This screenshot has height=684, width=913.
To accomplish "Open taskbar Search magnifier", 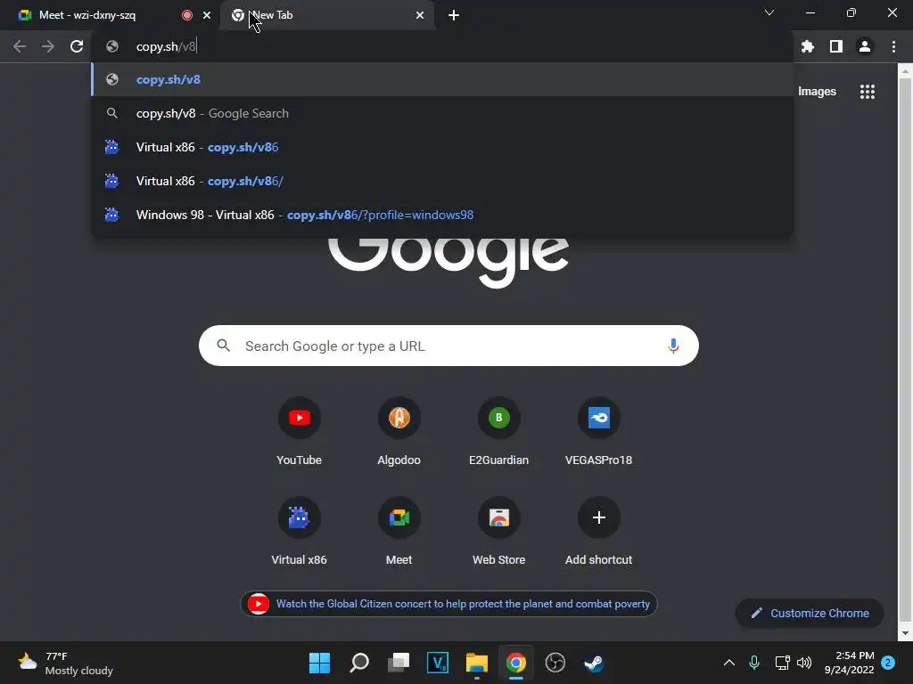I will [359, 663].
